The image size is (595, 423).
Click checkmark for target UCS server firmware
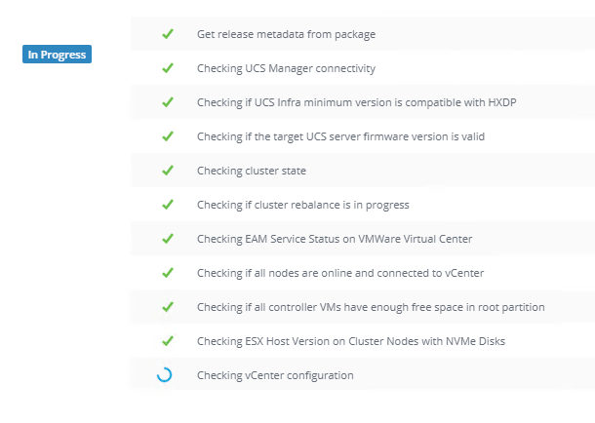167,136
